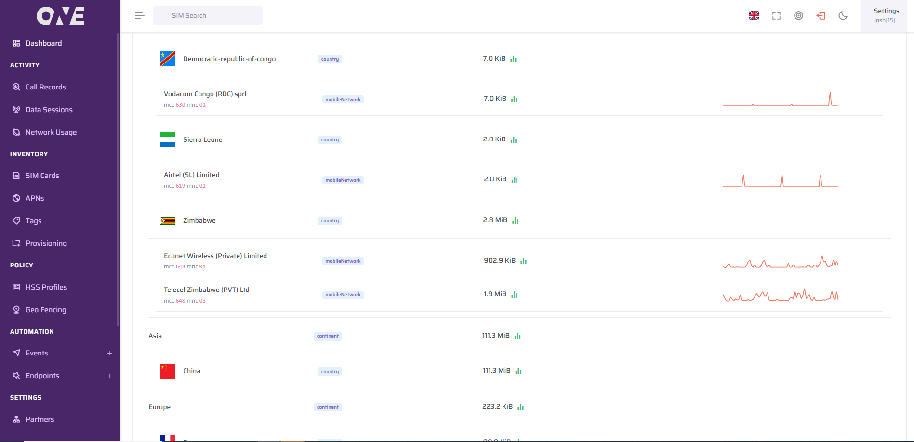Open HSS Profiles policy page

(46, 287)
